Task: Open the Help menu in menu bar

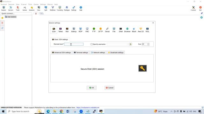Action: click(56, 4)
